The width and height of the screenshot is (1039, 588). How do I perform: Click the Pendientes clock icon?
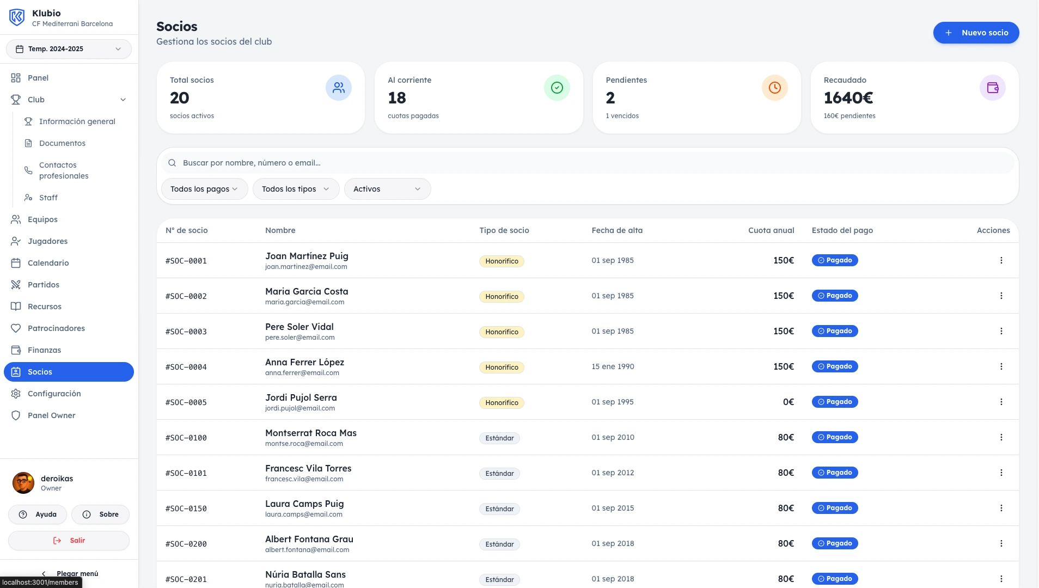coord(774,88)
